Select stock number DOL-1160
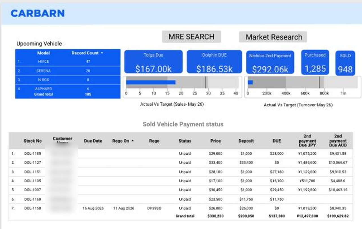362x229 pixels. (33, 199)
